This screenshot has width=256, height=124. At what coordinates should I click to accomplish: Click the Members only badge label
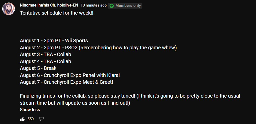click(x=128, y=6)
